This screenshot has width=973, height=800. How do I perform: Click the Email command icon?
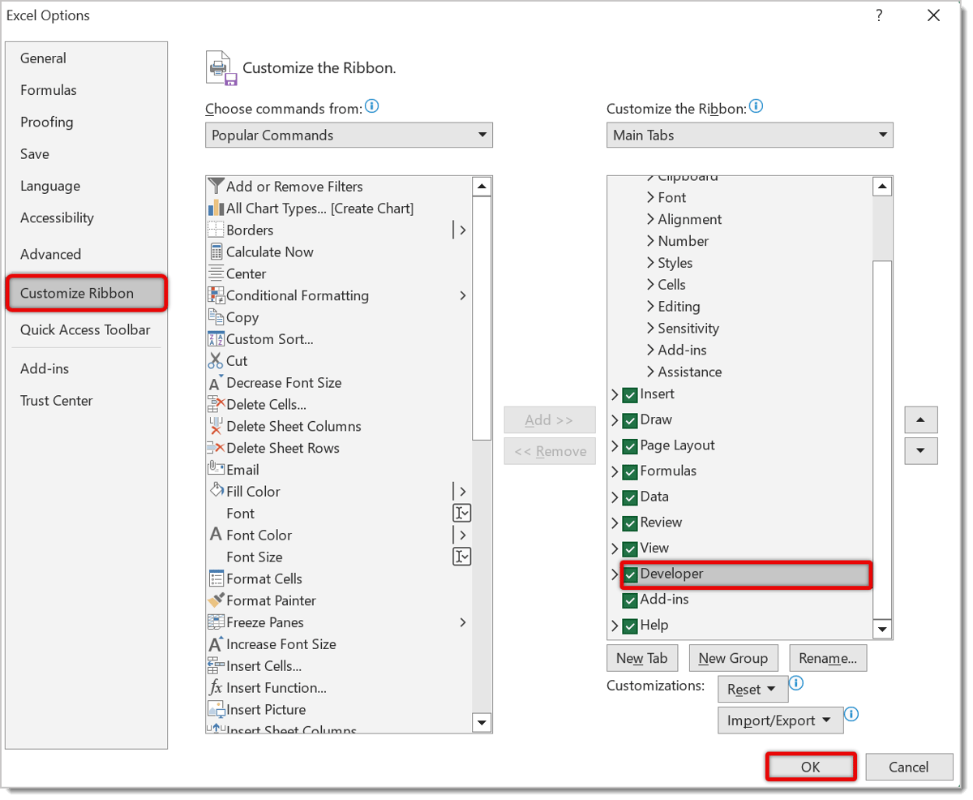coord(216,470)
